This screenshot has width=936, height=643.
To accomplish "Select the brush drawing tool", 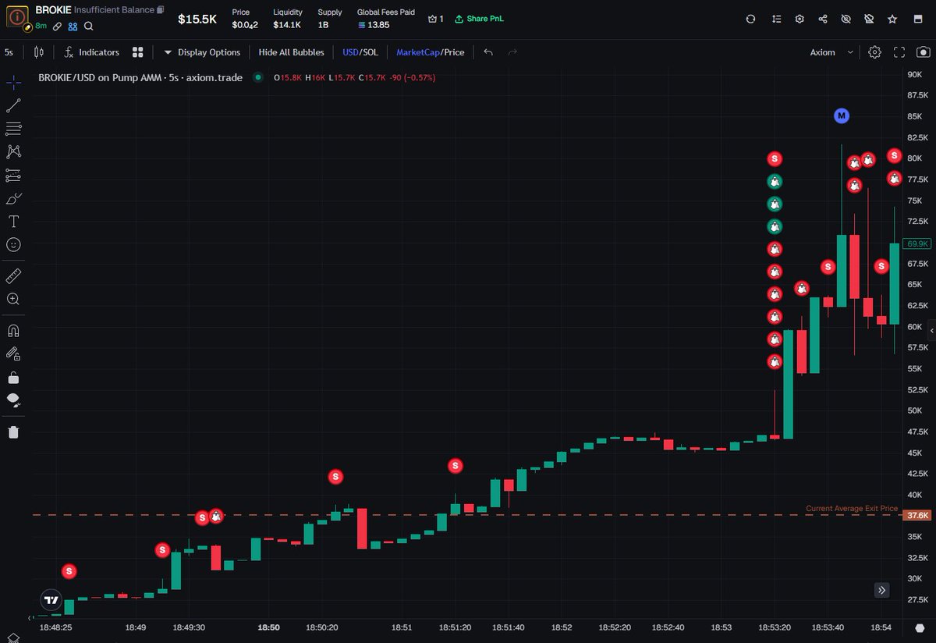I will click(x=13, y=198).
